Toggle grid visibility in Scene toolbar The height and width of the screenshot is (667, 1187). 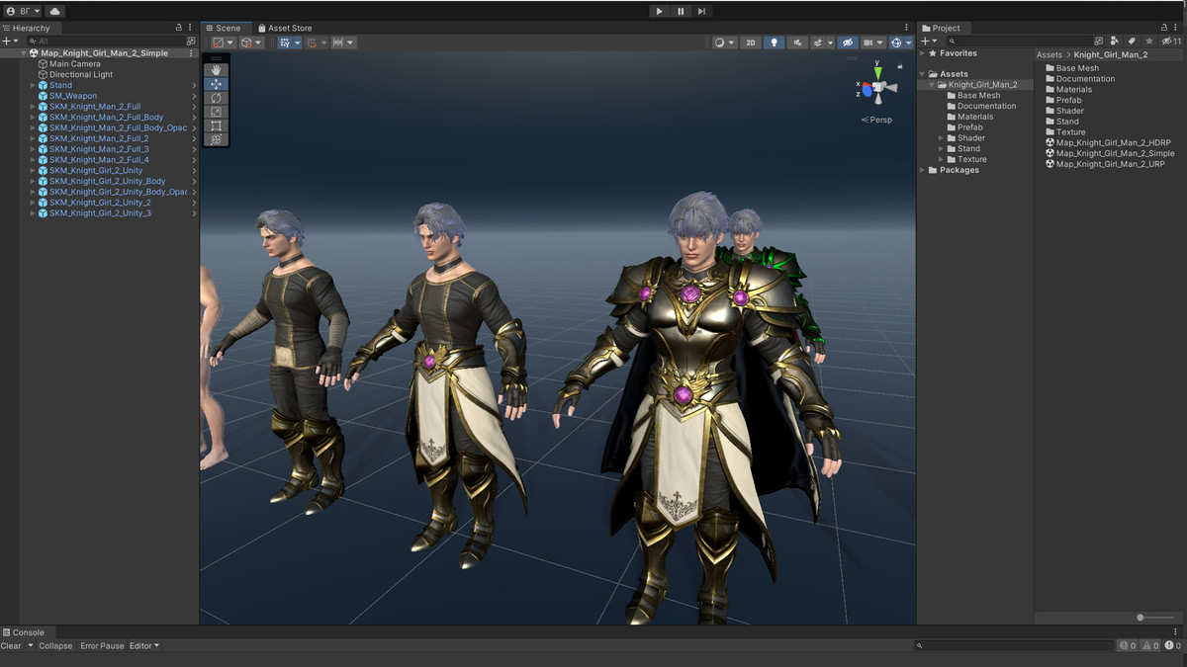coord(285,42)
